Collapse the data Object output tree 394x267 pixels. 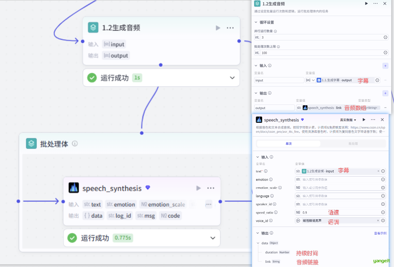[x=258, y=243]
